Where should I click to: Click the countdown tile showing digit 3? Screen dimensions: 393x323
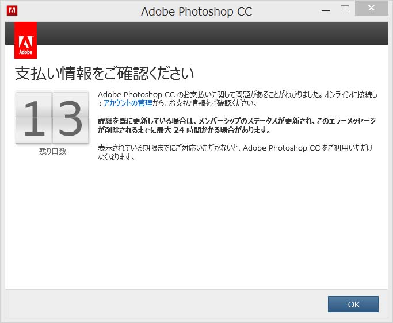70,117
